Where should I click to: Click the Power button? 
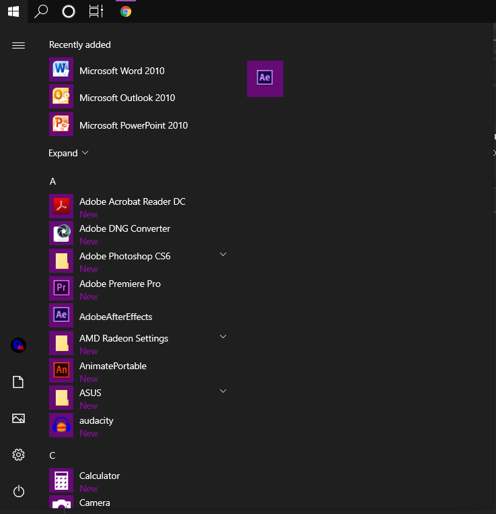click(x=18, y=492)
